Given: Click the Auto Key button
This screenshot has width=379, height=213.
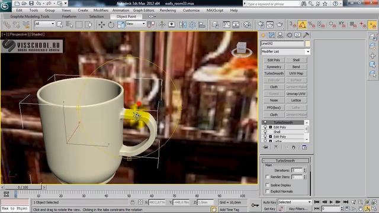Looking at the screenshot, I should tap(269, 202).
